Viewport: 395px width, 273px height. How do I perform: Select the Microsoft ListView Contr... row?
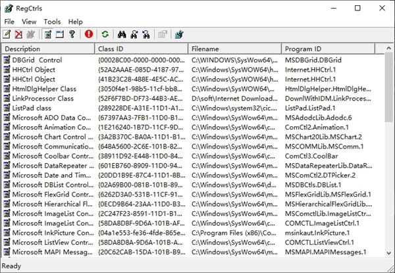click(x=193, y=242)
